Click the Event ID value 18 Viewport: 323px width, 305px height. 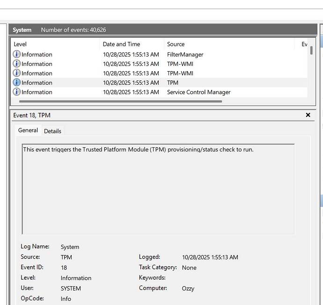[x=64, y=268]
